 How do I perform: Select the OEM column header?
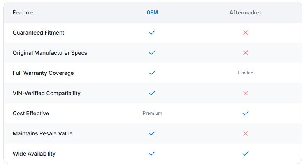(x=152, y=12)
